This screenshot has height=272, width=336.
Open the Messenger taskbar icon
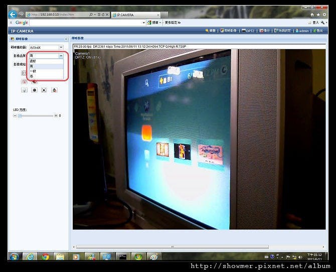pyautogui.click(x=92, y=256)
